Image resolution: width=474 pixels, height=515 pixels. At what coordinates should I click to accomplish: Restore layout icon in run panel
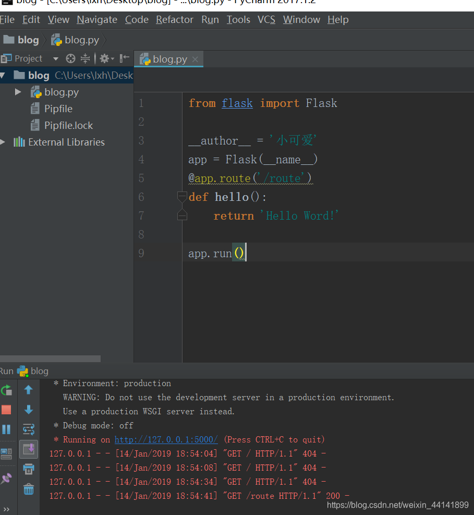pyautogui.click(x=6, y=453)
